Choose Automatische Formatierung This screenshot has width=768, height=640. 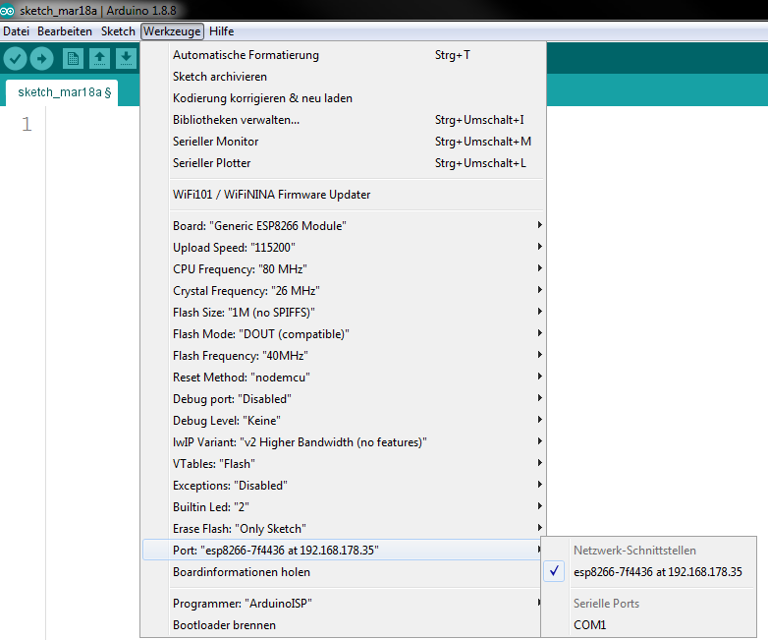click(246, 55)
